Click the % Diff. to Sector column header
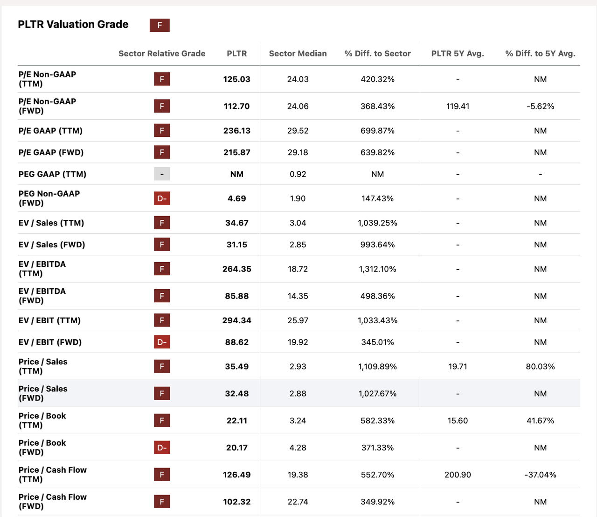The width and height of the screenshot is (597, 517). pyautogui.click(x=378, y=54)
